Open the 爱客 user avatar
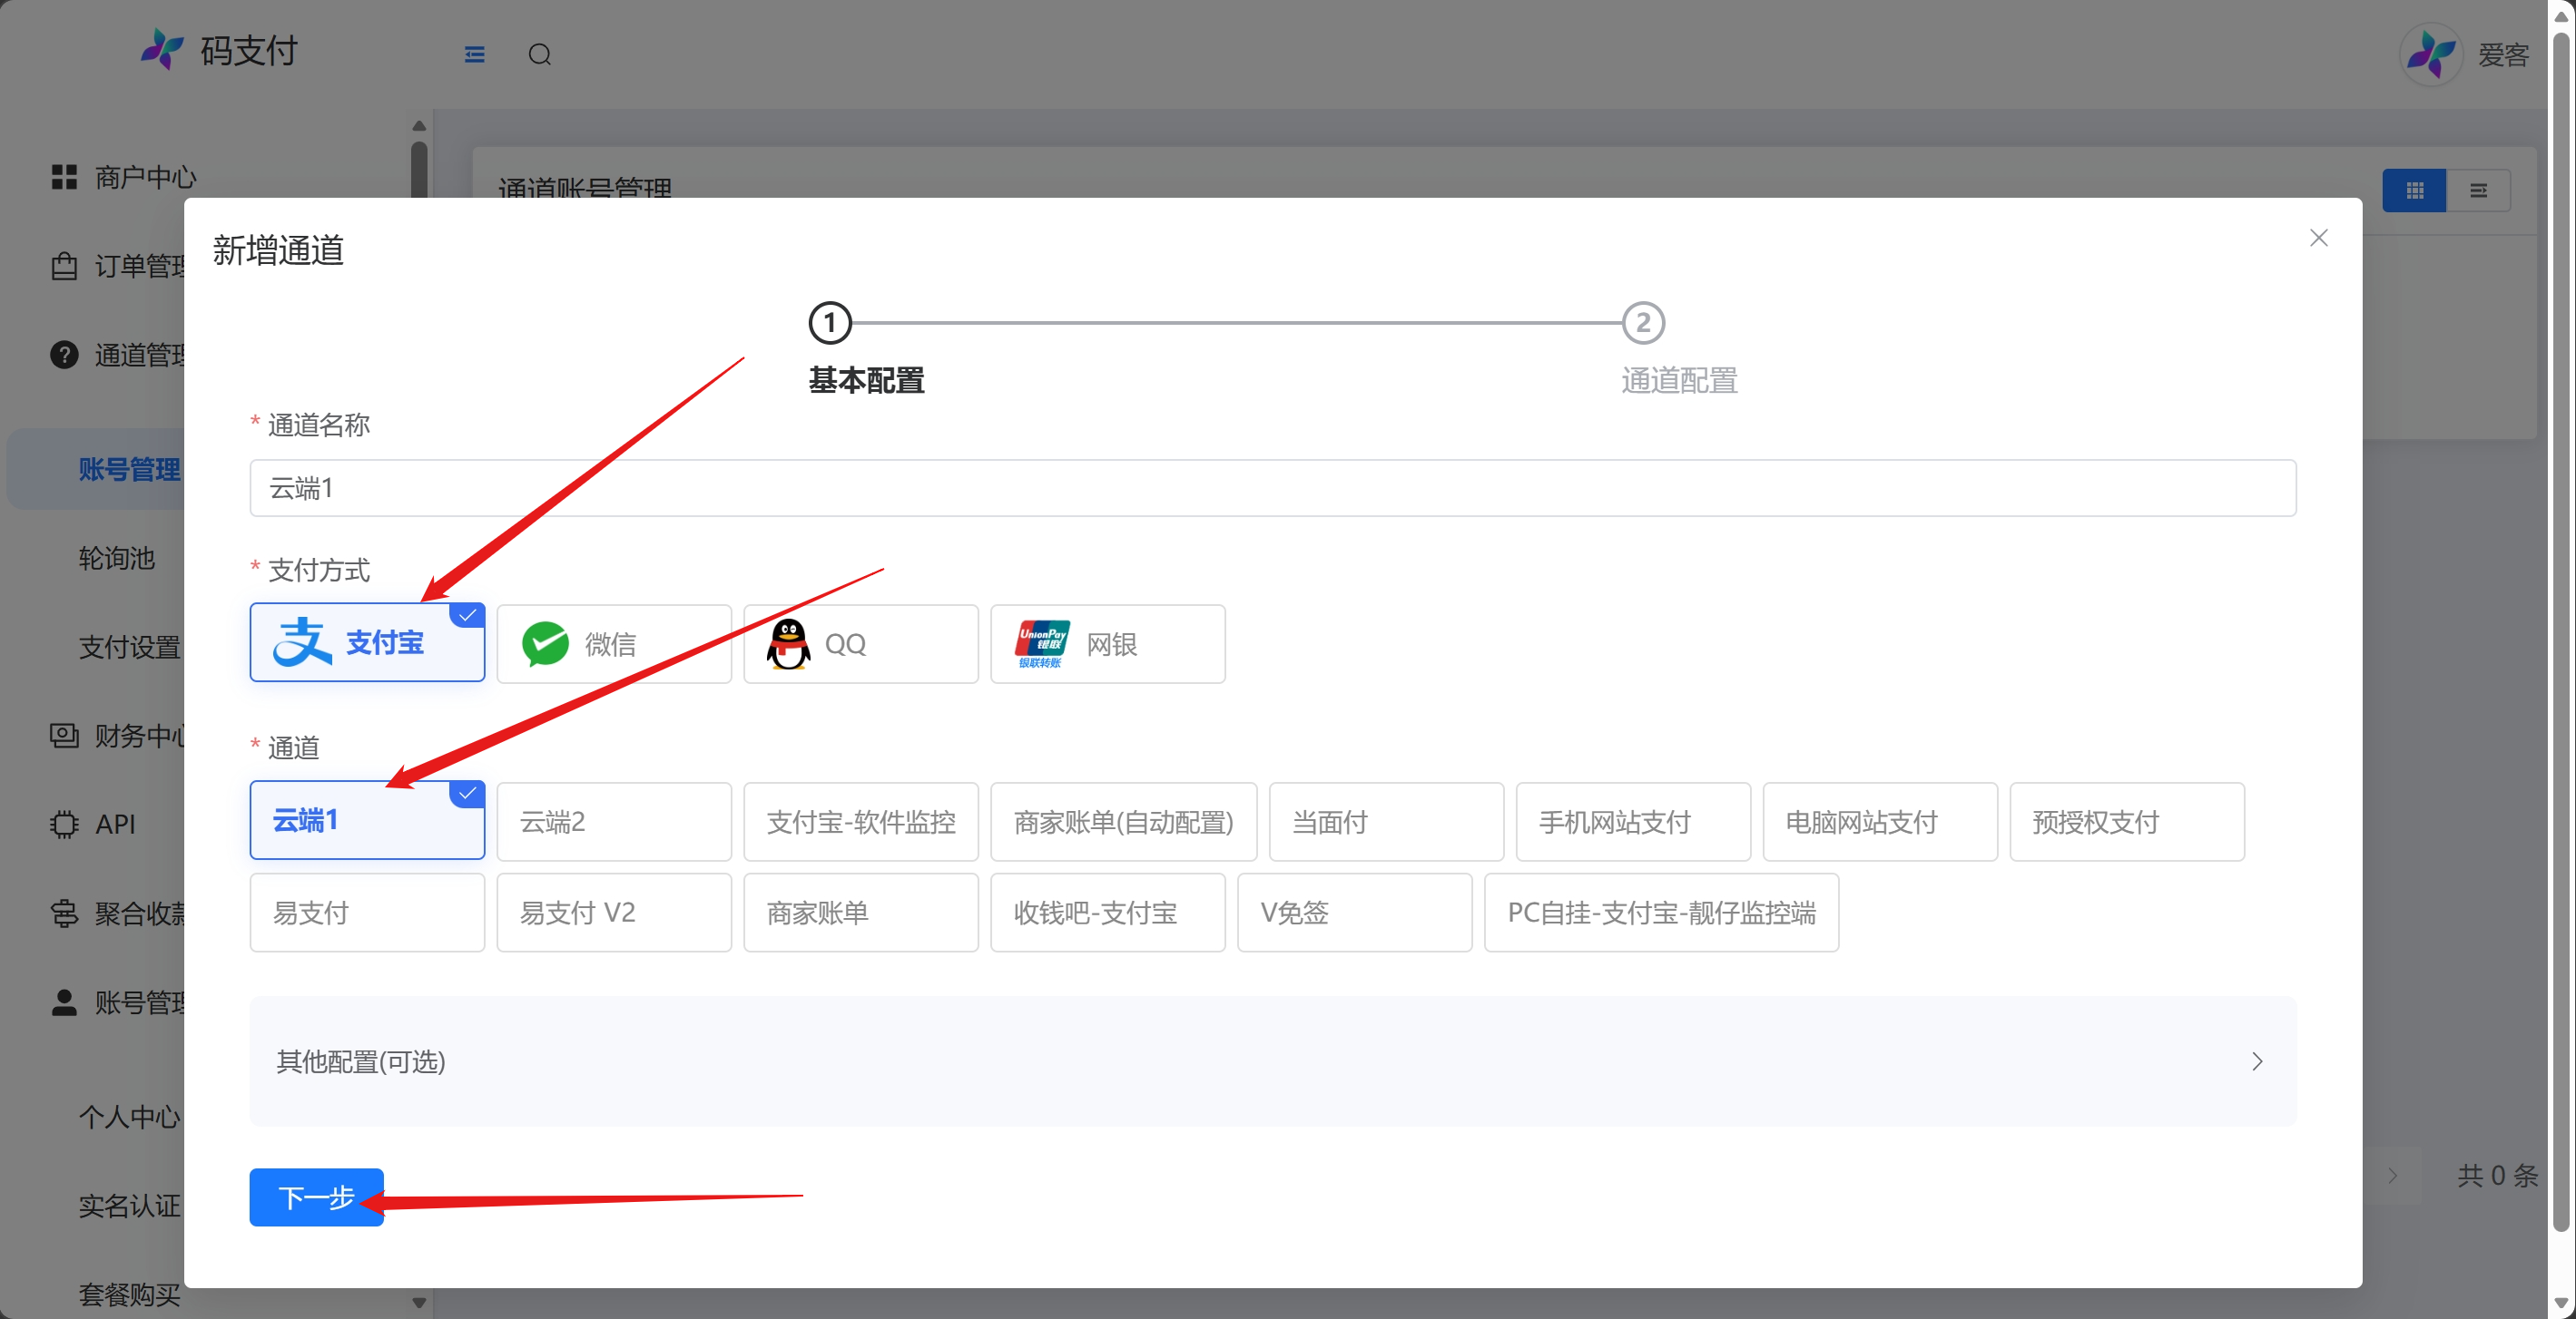The width and height of the screenshot is (2576, 1319). click(x=2431, y=54)
